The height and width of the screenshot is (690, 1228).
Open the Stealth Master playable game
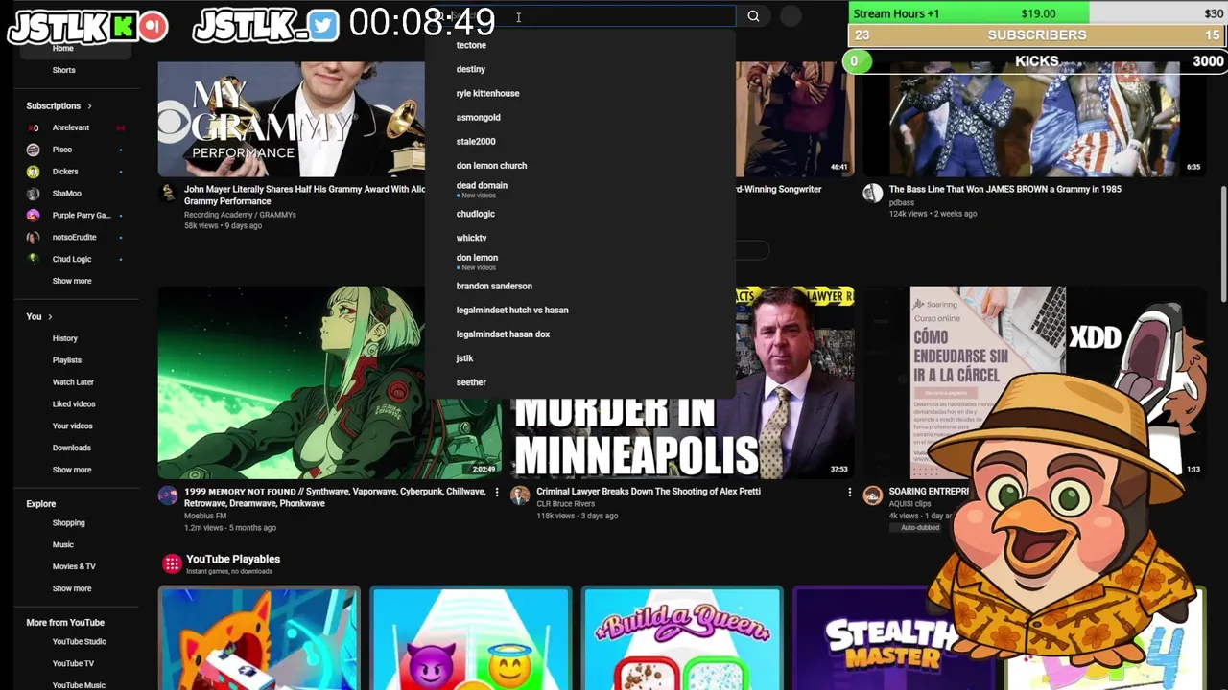892,638
